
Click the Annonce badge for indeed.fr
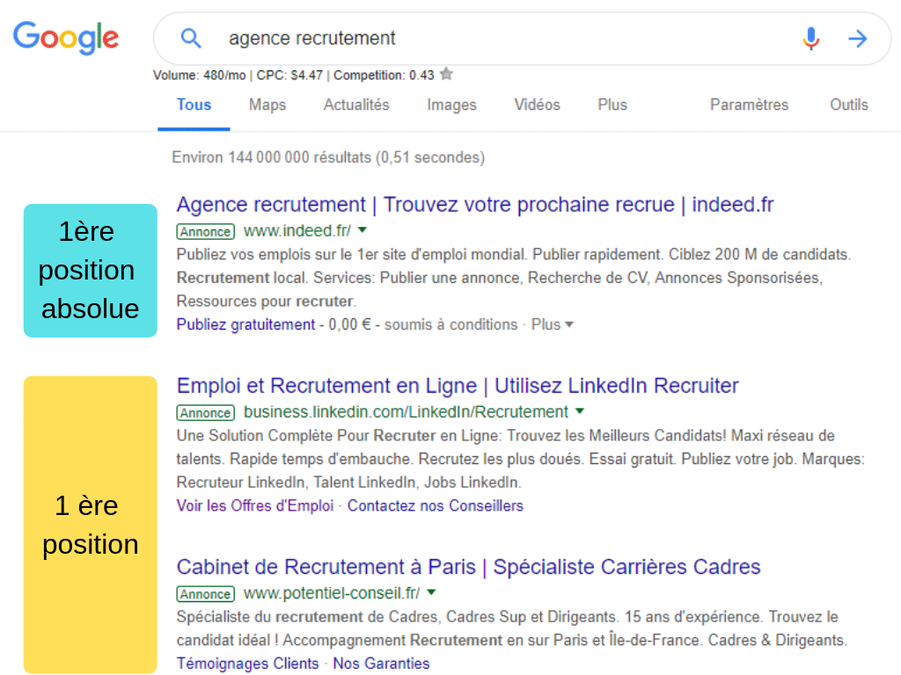point(206,231)
